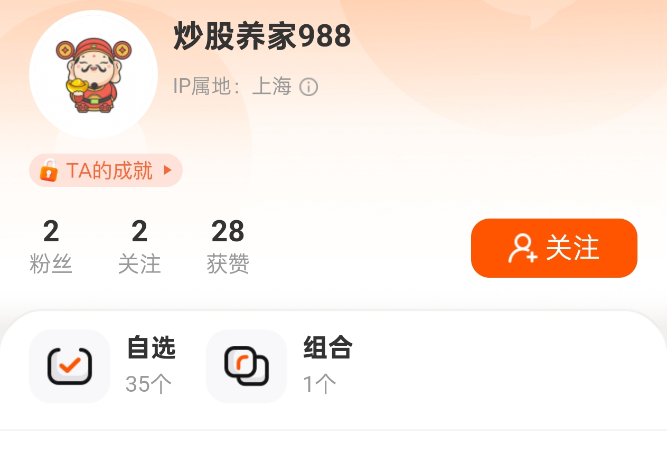The height and width of the screenshot is (453, 667).
Task: Select the 组合 portfolio label
Action: [x=328, y=348]
